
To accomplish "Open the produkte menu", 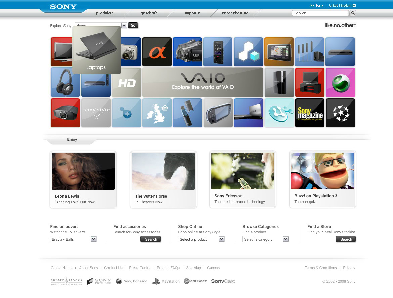I will 105,13.
